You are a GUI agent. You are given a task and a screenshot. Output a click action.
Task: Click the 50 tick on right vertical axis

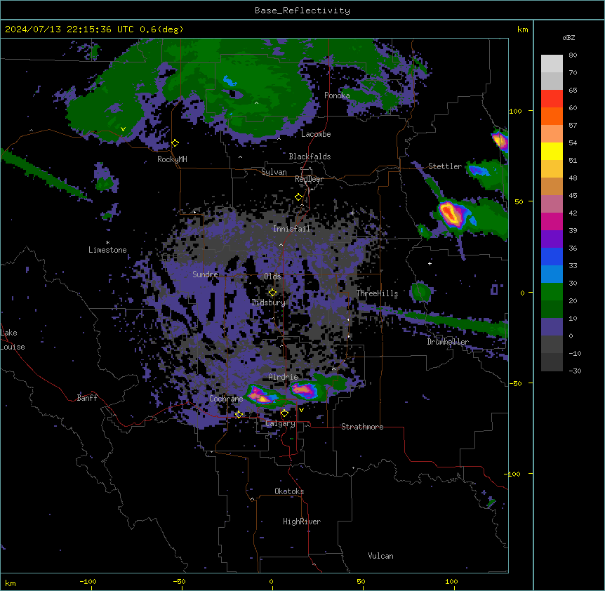click(x=519, y=201)
